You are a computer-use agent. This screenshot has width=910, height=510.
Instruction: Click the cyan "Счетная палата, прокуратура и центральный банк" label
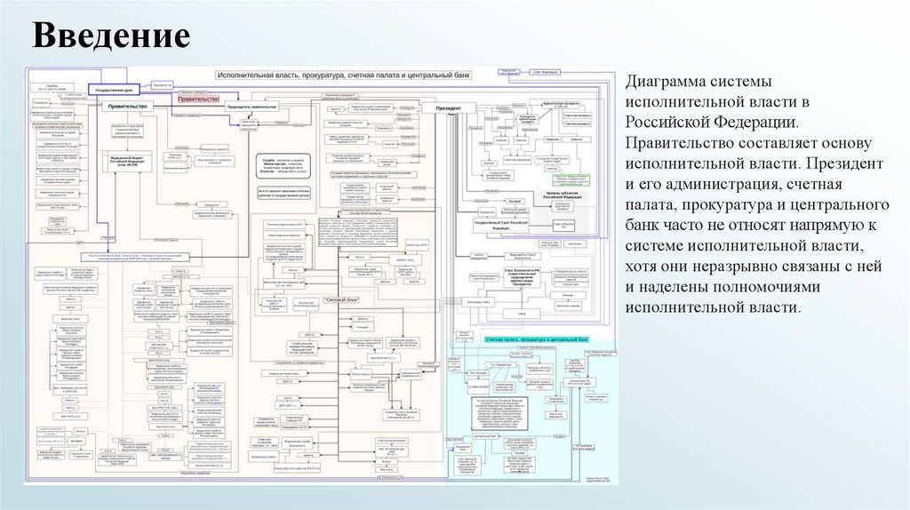pos(537,339)
